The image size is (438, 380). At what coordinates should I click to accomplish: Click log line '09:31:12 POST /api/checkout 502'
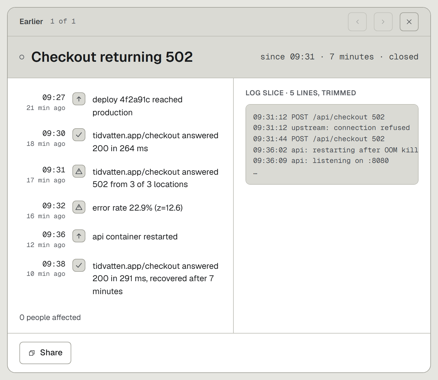(319, 117)
